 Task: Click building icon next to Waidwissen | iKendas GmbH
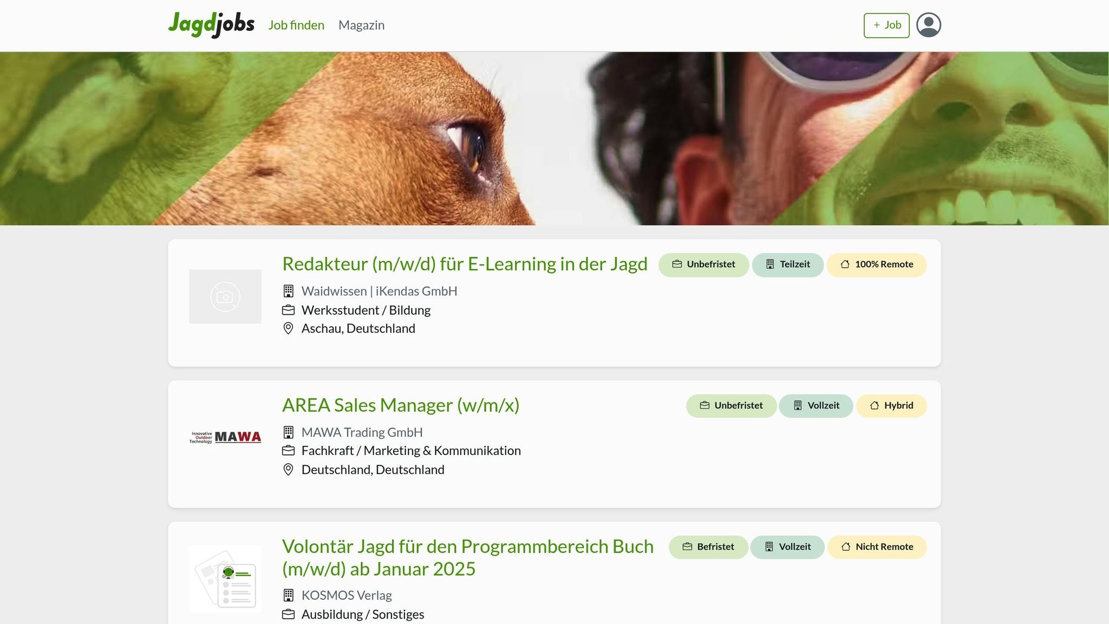(288, 291)
